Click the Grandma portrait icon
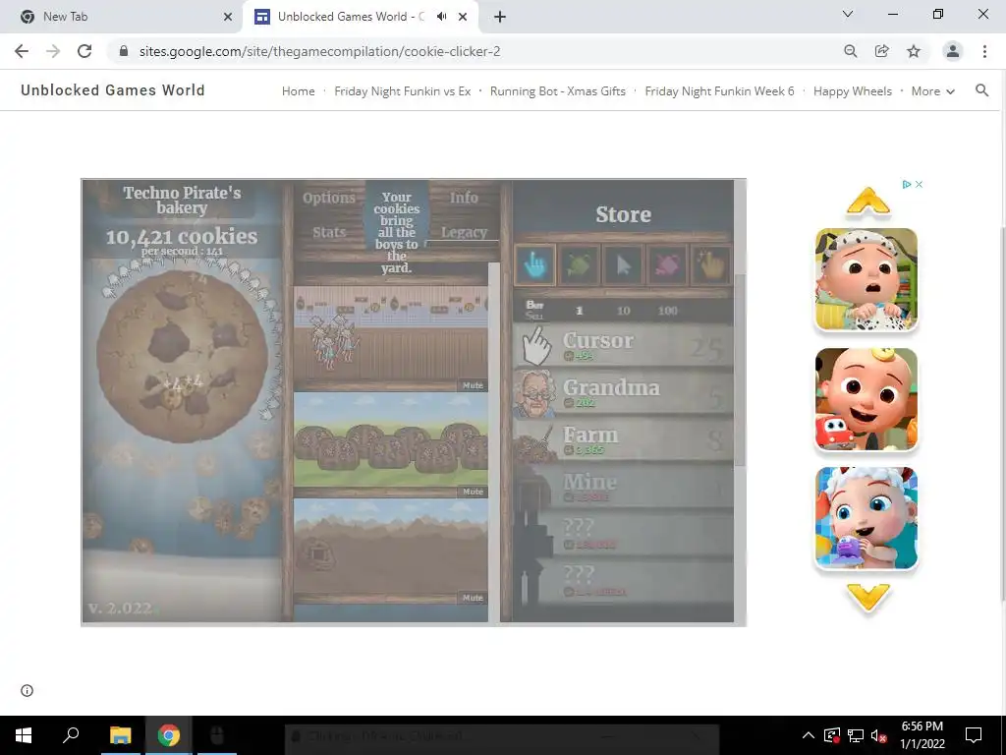The image size is (1006, 755). [x=534, y=393]
